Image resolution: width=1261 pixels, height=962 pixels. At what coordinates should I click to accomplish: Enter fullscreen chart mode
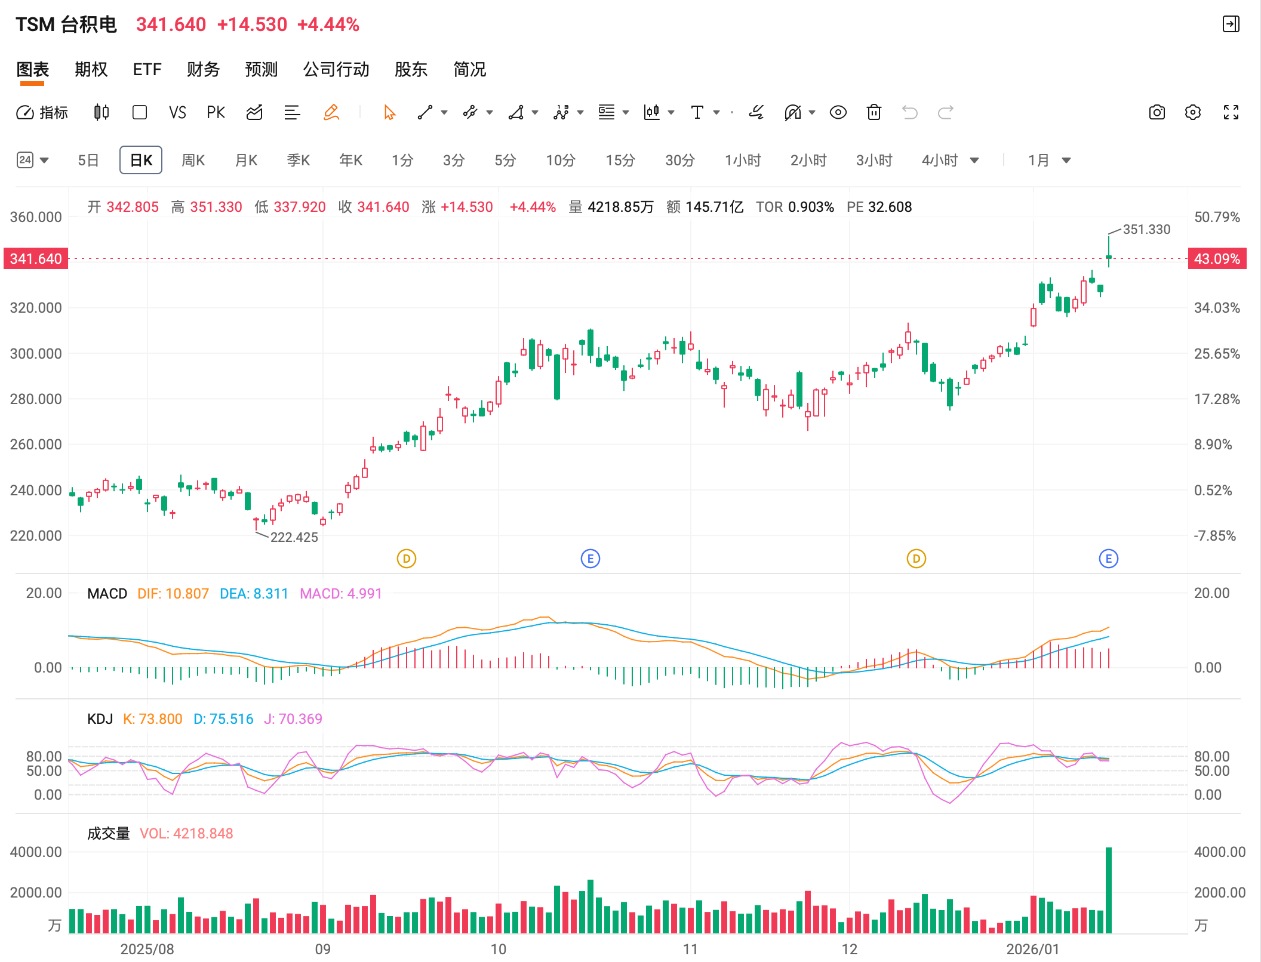(x=1231, y=112)
